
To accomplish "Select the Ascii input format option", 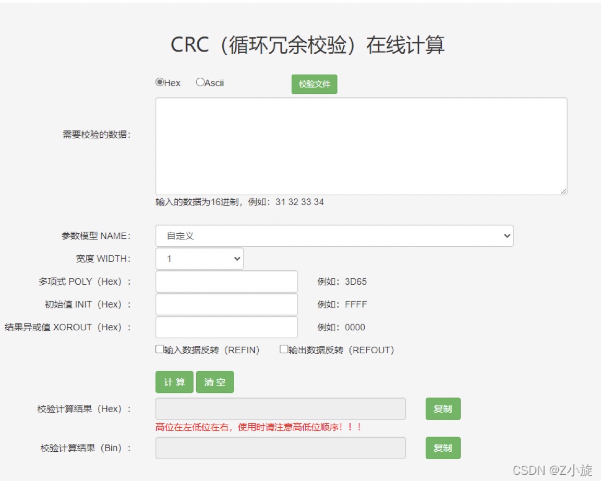I will (x=200, y=82).
